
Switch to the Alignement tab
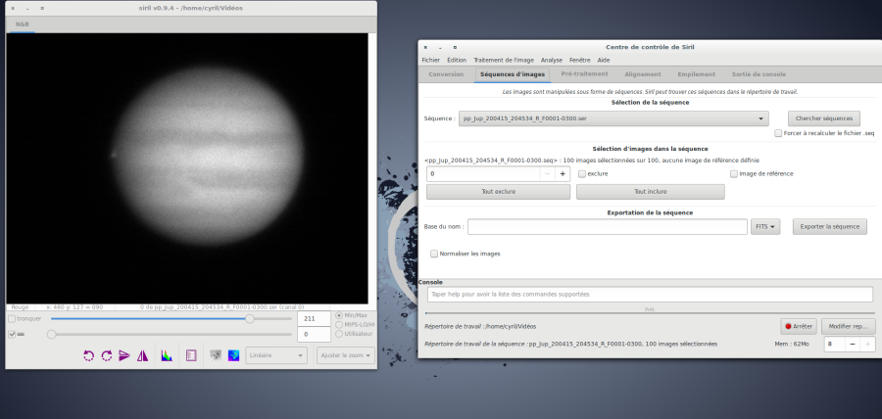point(642,74)
